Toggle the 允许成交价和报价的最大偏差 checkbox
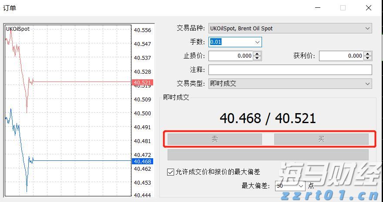The height and width of the screenshot is (202, 383). click(x=171, y=172)
